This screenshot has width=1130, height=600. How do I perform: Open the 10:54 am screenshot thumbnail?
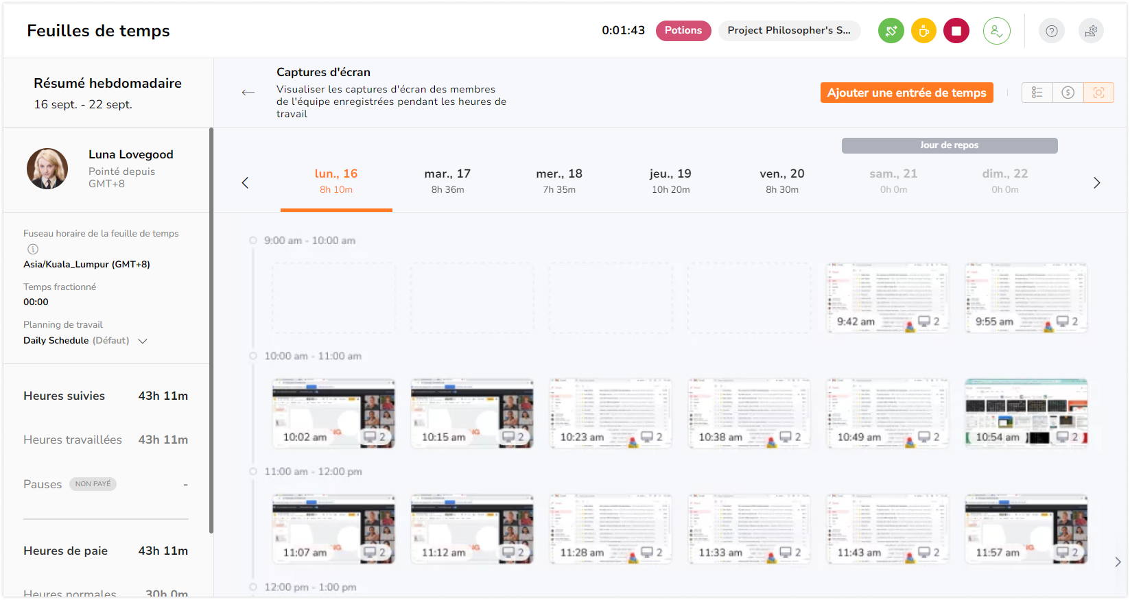pos(1026,413)
